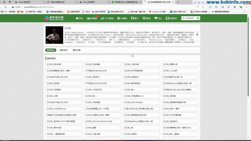This screenshot has height=141, width=251.
Task: Open the 歌单 playlists page
Action: 147,18
